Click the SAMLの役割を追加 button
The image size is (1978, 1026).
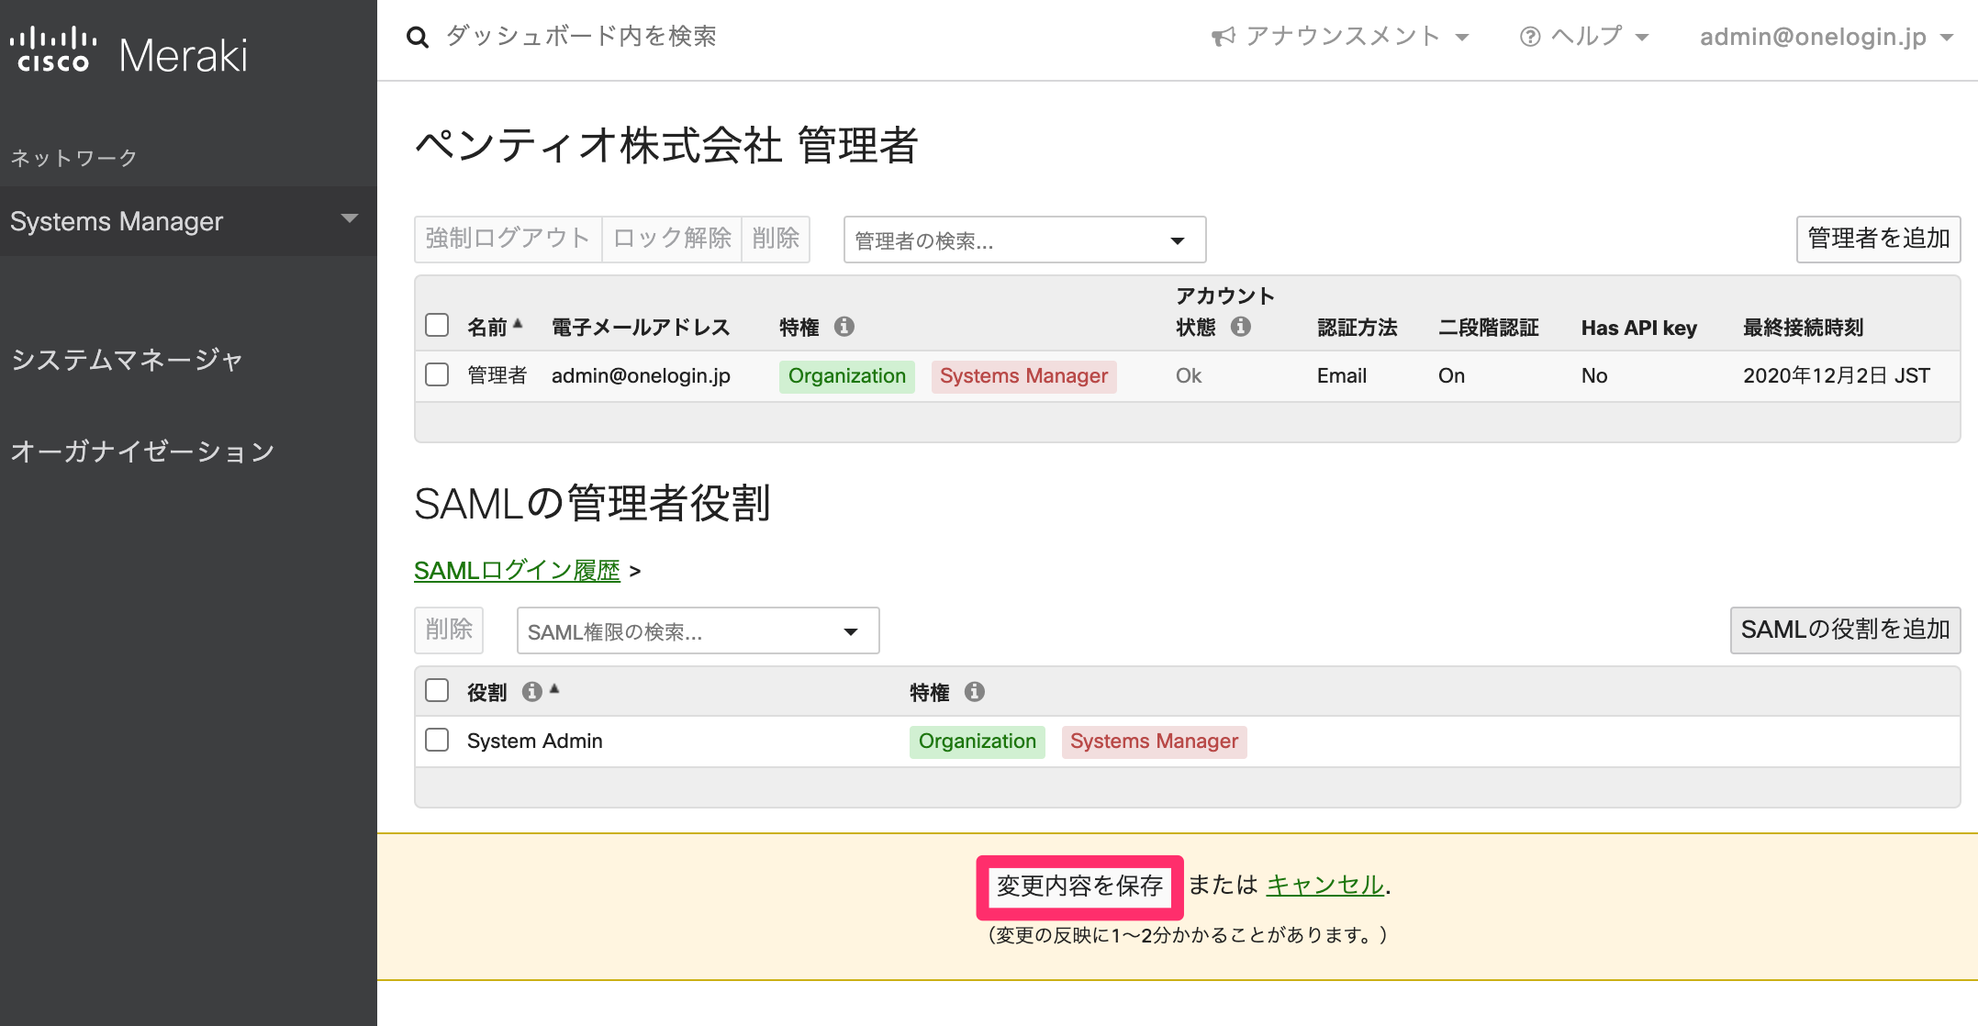tap(1845, 630)
